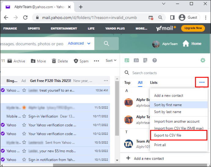This screenshot has width=211, height=167.
Task: Click the Move toolbar button
Action: (x=38, y=61)
